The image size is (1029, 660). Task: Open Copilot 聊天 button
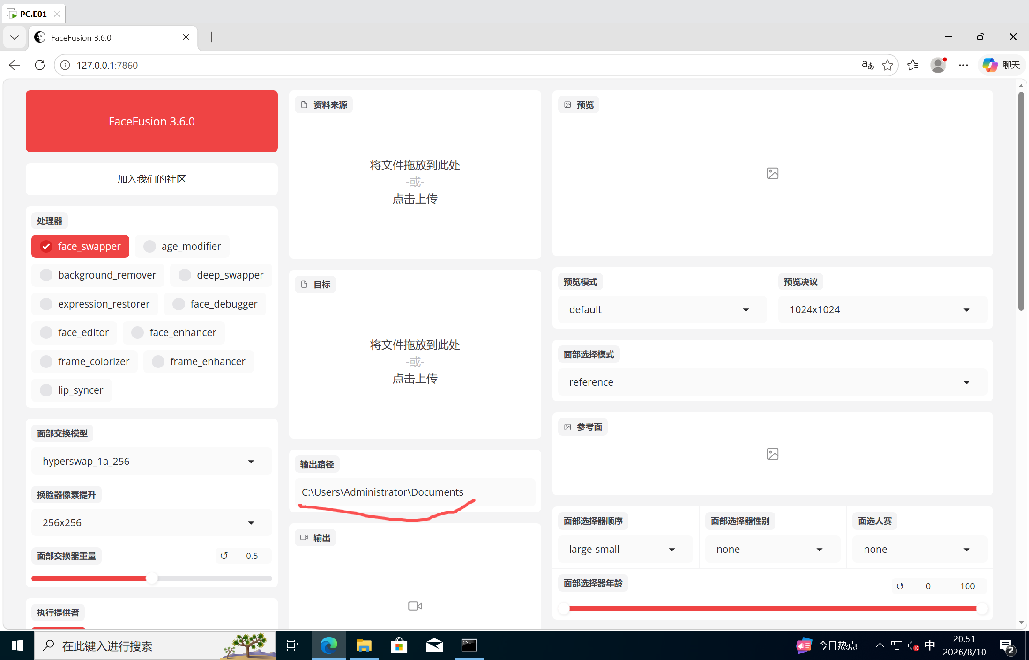point(1001,65)
